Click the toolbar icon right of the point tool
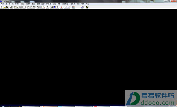The width and height of the screenshot is (177, 107). pyautogui.click(x=28, y=7)
